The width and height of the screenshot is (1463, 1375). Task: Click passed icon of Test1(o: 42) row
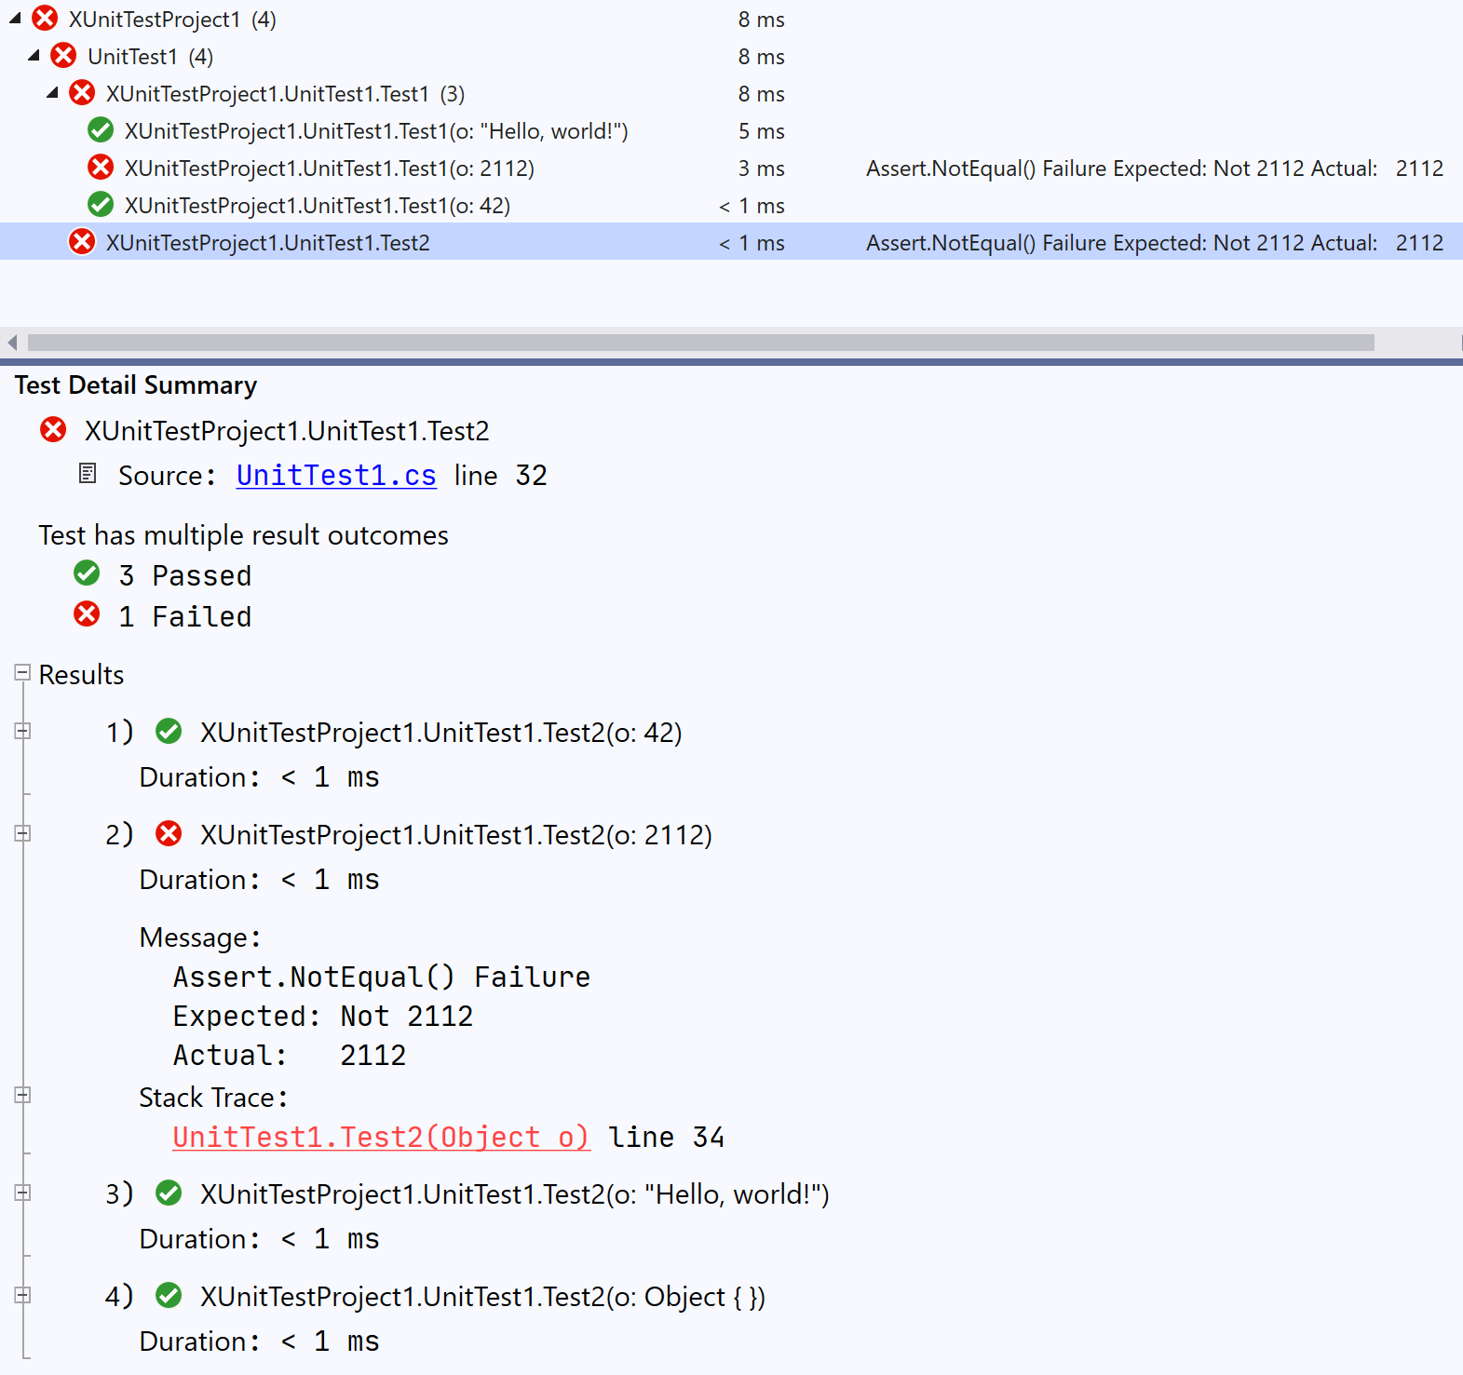point(101,205)
